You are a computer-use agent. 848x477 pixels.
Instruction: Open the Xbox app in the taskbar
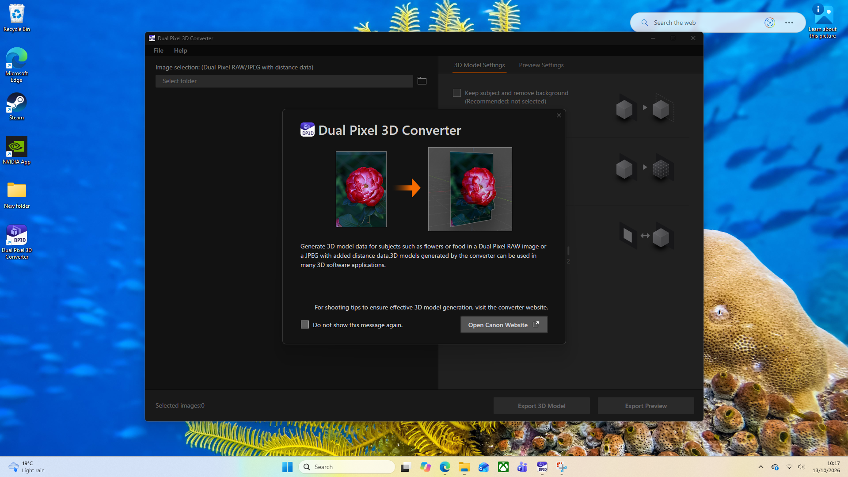503,467
